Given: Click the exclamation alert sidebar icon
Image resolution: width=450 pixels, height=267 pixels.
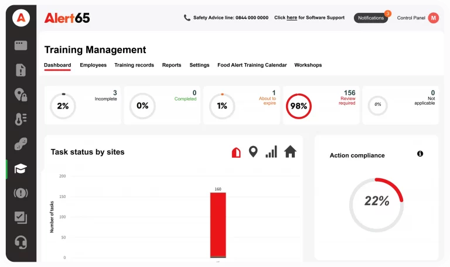Looking at the screenshot, I should [21, 193].
